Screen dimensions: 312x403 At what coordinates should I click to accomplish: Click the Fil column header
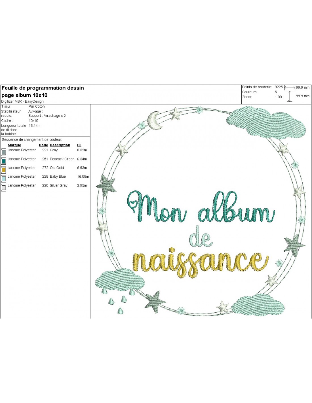pyautogui.click(x=79, y=145)
